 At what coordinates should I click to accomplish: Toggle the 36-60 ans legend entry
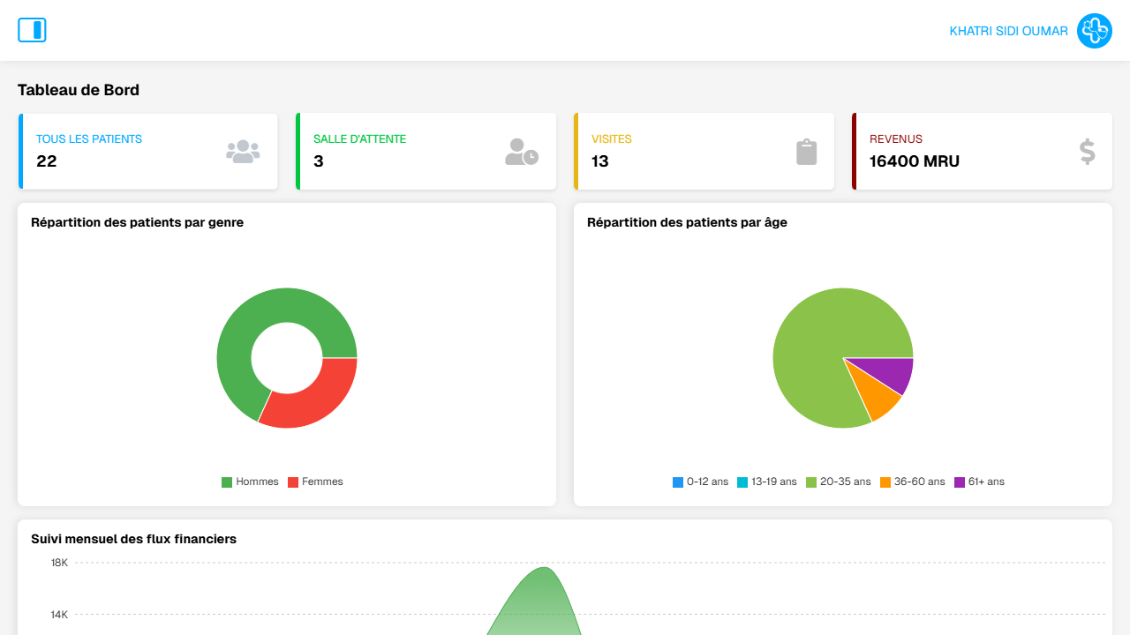pyautogui.click(x=912, y=482)
